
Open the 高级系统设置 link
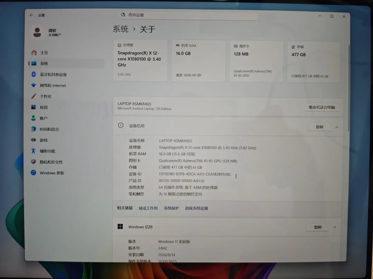[x=197, y=208]
